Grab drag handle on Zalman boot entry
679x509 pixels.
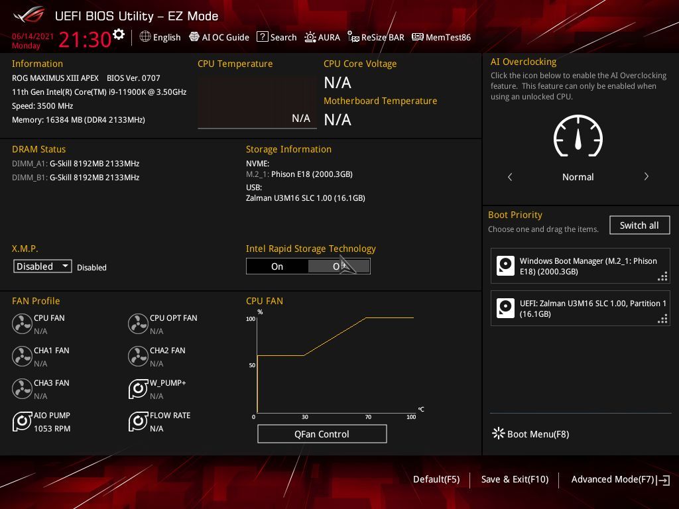point(662,319)
